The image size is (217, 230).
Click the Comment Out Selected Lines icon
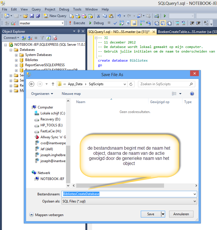tap(177, 23)
